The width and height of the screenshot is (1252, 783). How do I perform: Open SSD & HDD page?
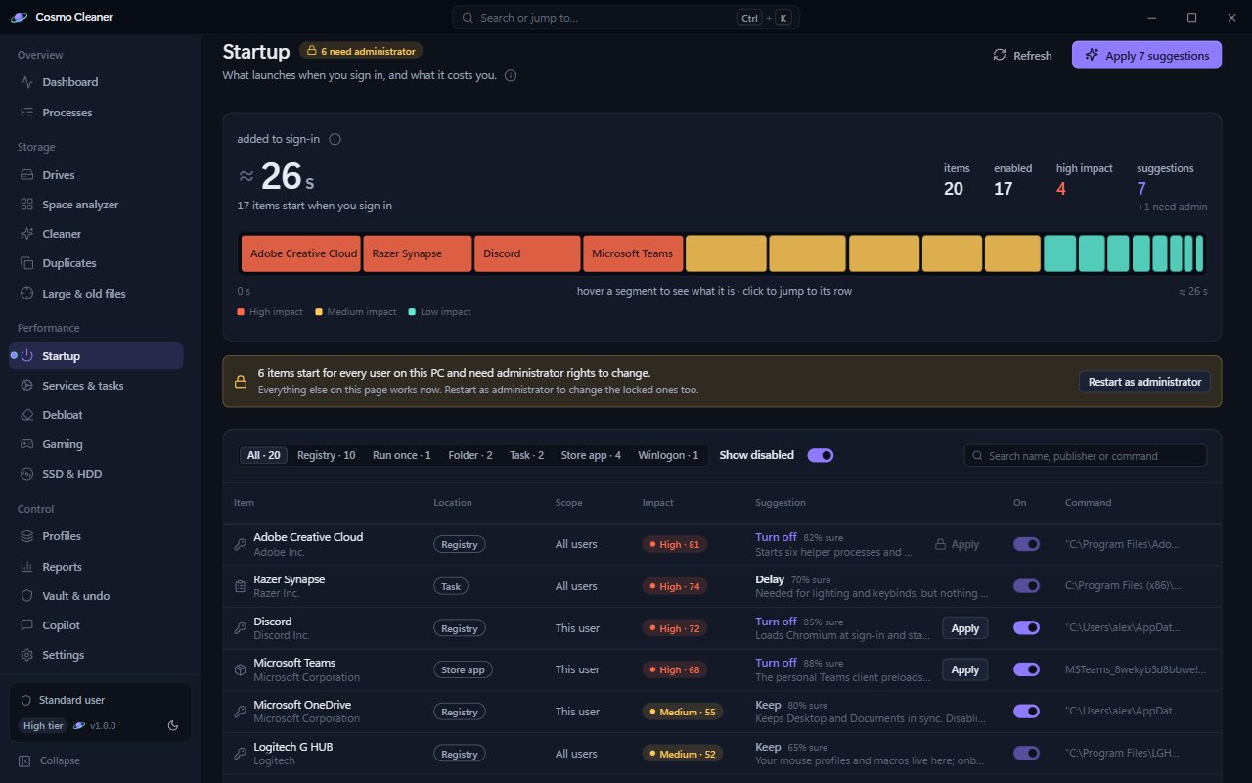pos(96,474)
